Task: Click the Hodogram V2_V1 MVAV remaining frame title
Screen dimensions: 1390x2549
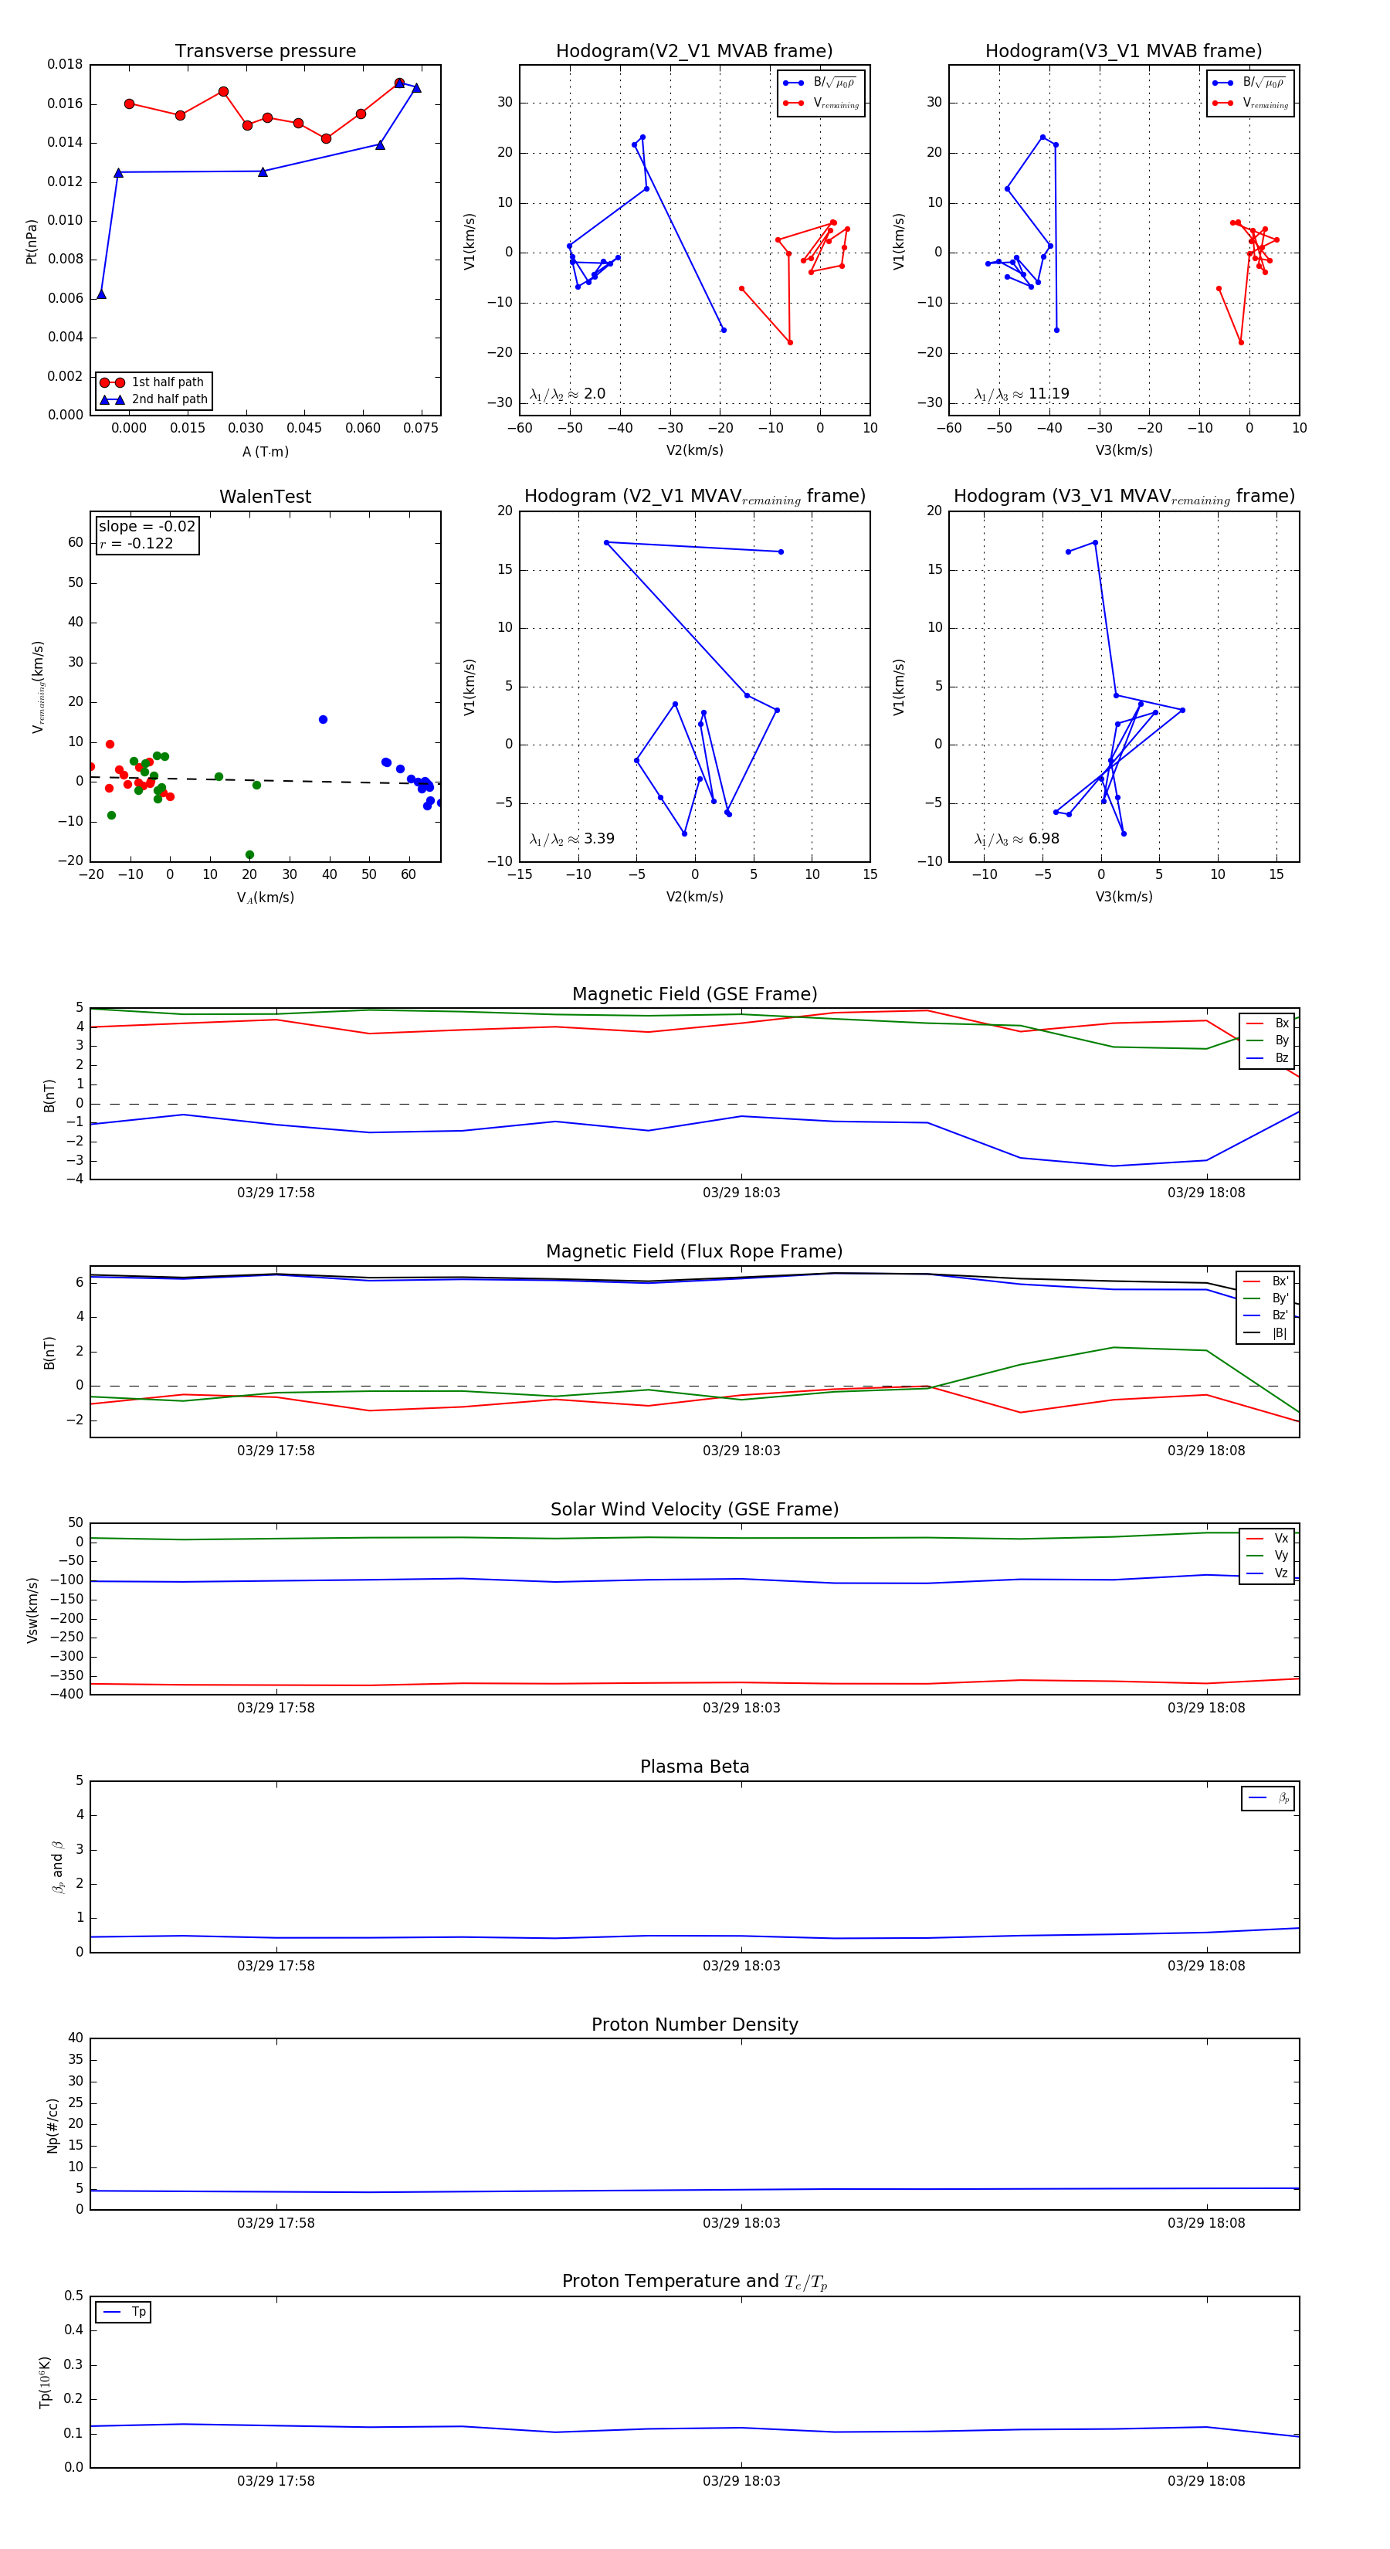Action: pos(694,497)
